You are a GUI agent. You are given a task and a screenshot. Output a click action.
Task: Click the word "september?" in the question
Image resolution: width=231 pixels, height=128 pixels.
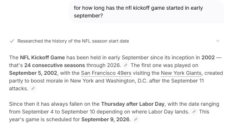point(88,16)
